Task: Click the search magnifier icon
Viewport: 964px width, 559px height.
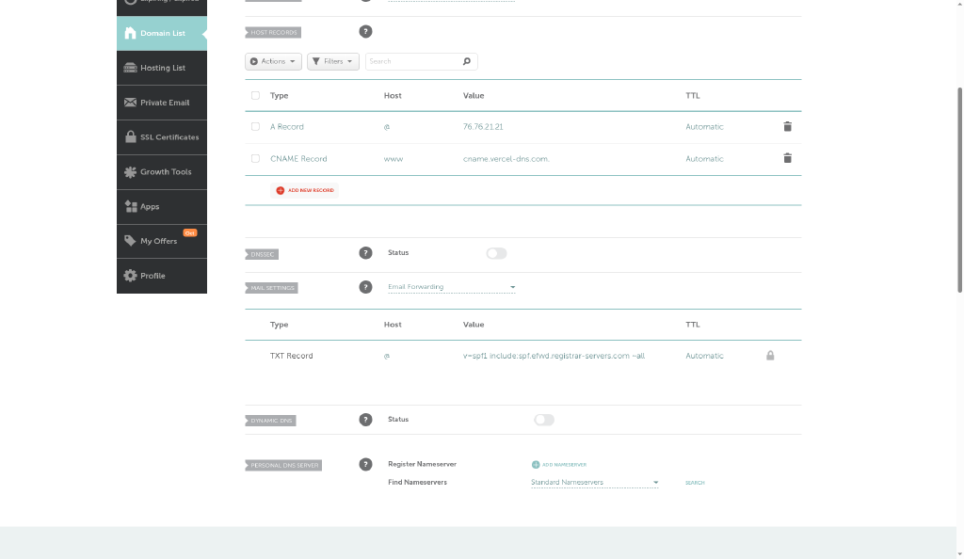Action: [x=467, y=61]
